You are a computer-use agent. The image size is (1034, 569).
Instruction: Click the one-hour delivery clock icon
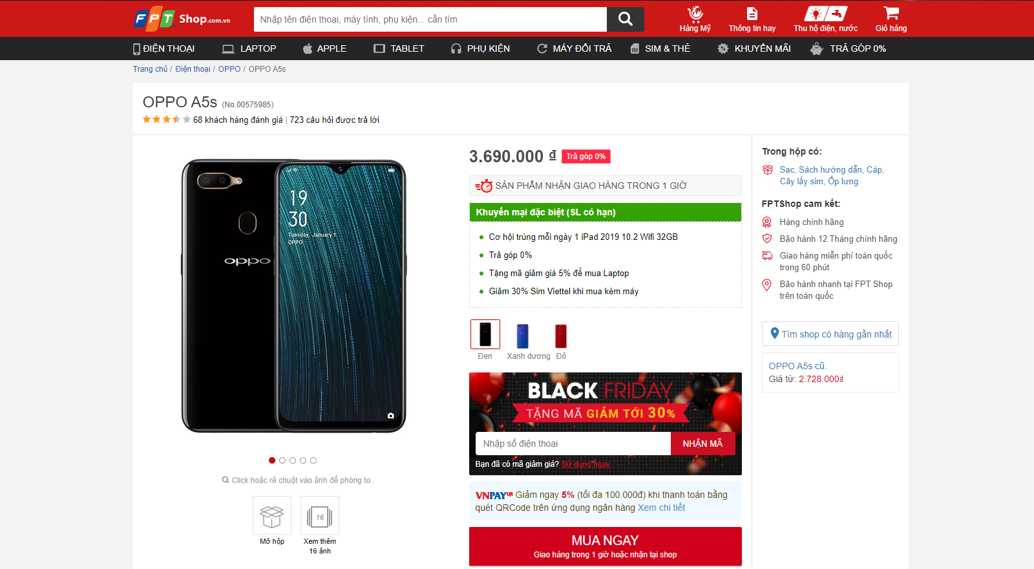click(x=483, y=186)
